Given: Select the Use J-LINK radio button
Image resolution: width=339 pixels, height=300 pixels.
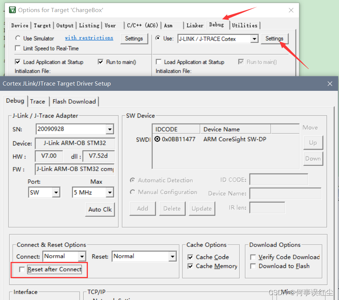Looking at the screenshot, I should pyautogui.click(x=158, y=38).
